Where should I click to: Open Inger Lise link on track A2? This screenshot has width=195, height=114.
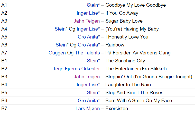tap(87, 13)
